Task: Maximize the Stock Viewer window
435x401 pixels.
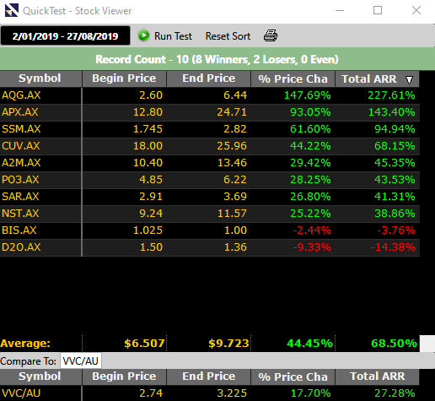Action: (378, 10)
